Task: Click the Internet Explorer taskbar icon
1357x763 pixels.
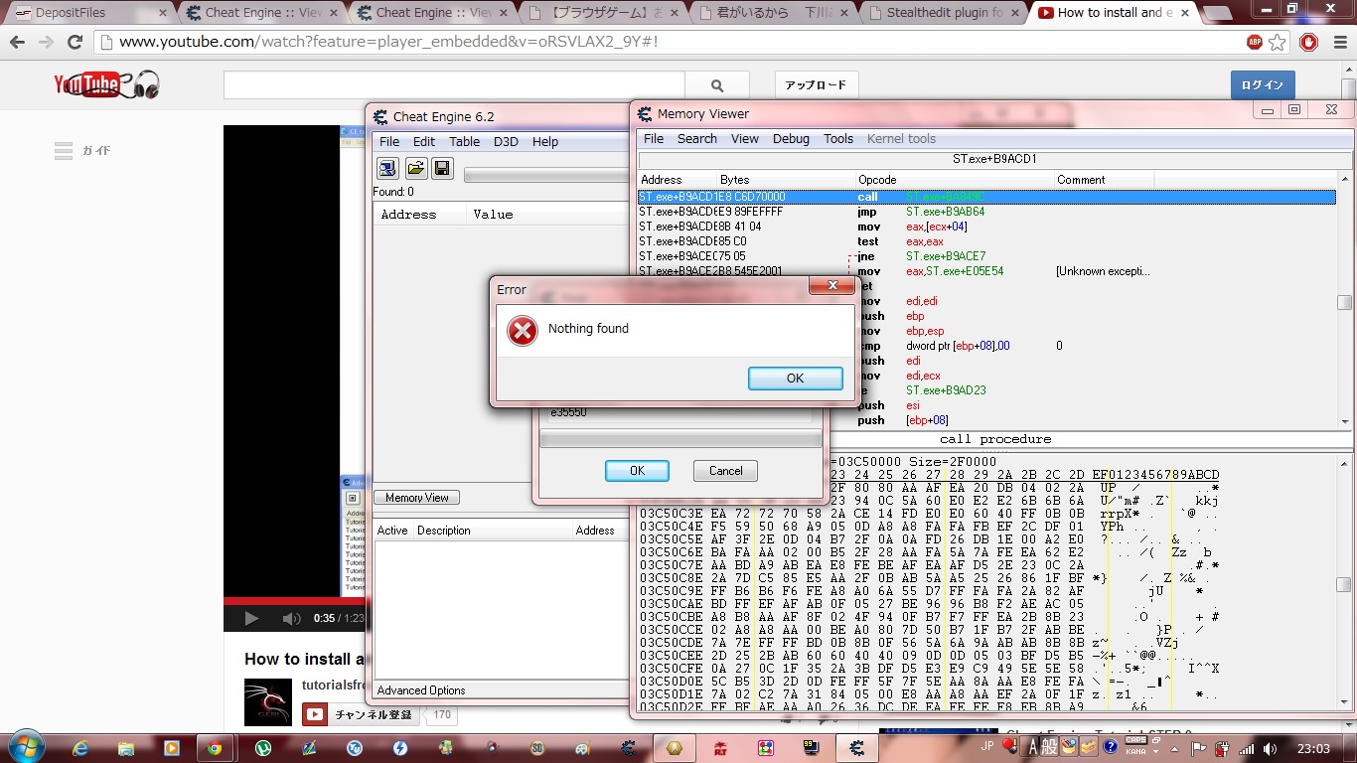Action: (80, 748)
